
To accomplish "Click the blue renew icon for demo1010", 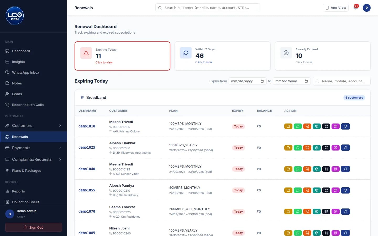I will point(345,126).
